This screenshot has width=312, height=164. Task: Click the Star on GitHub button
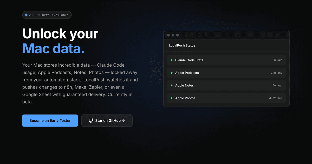(x=107, y=121)
